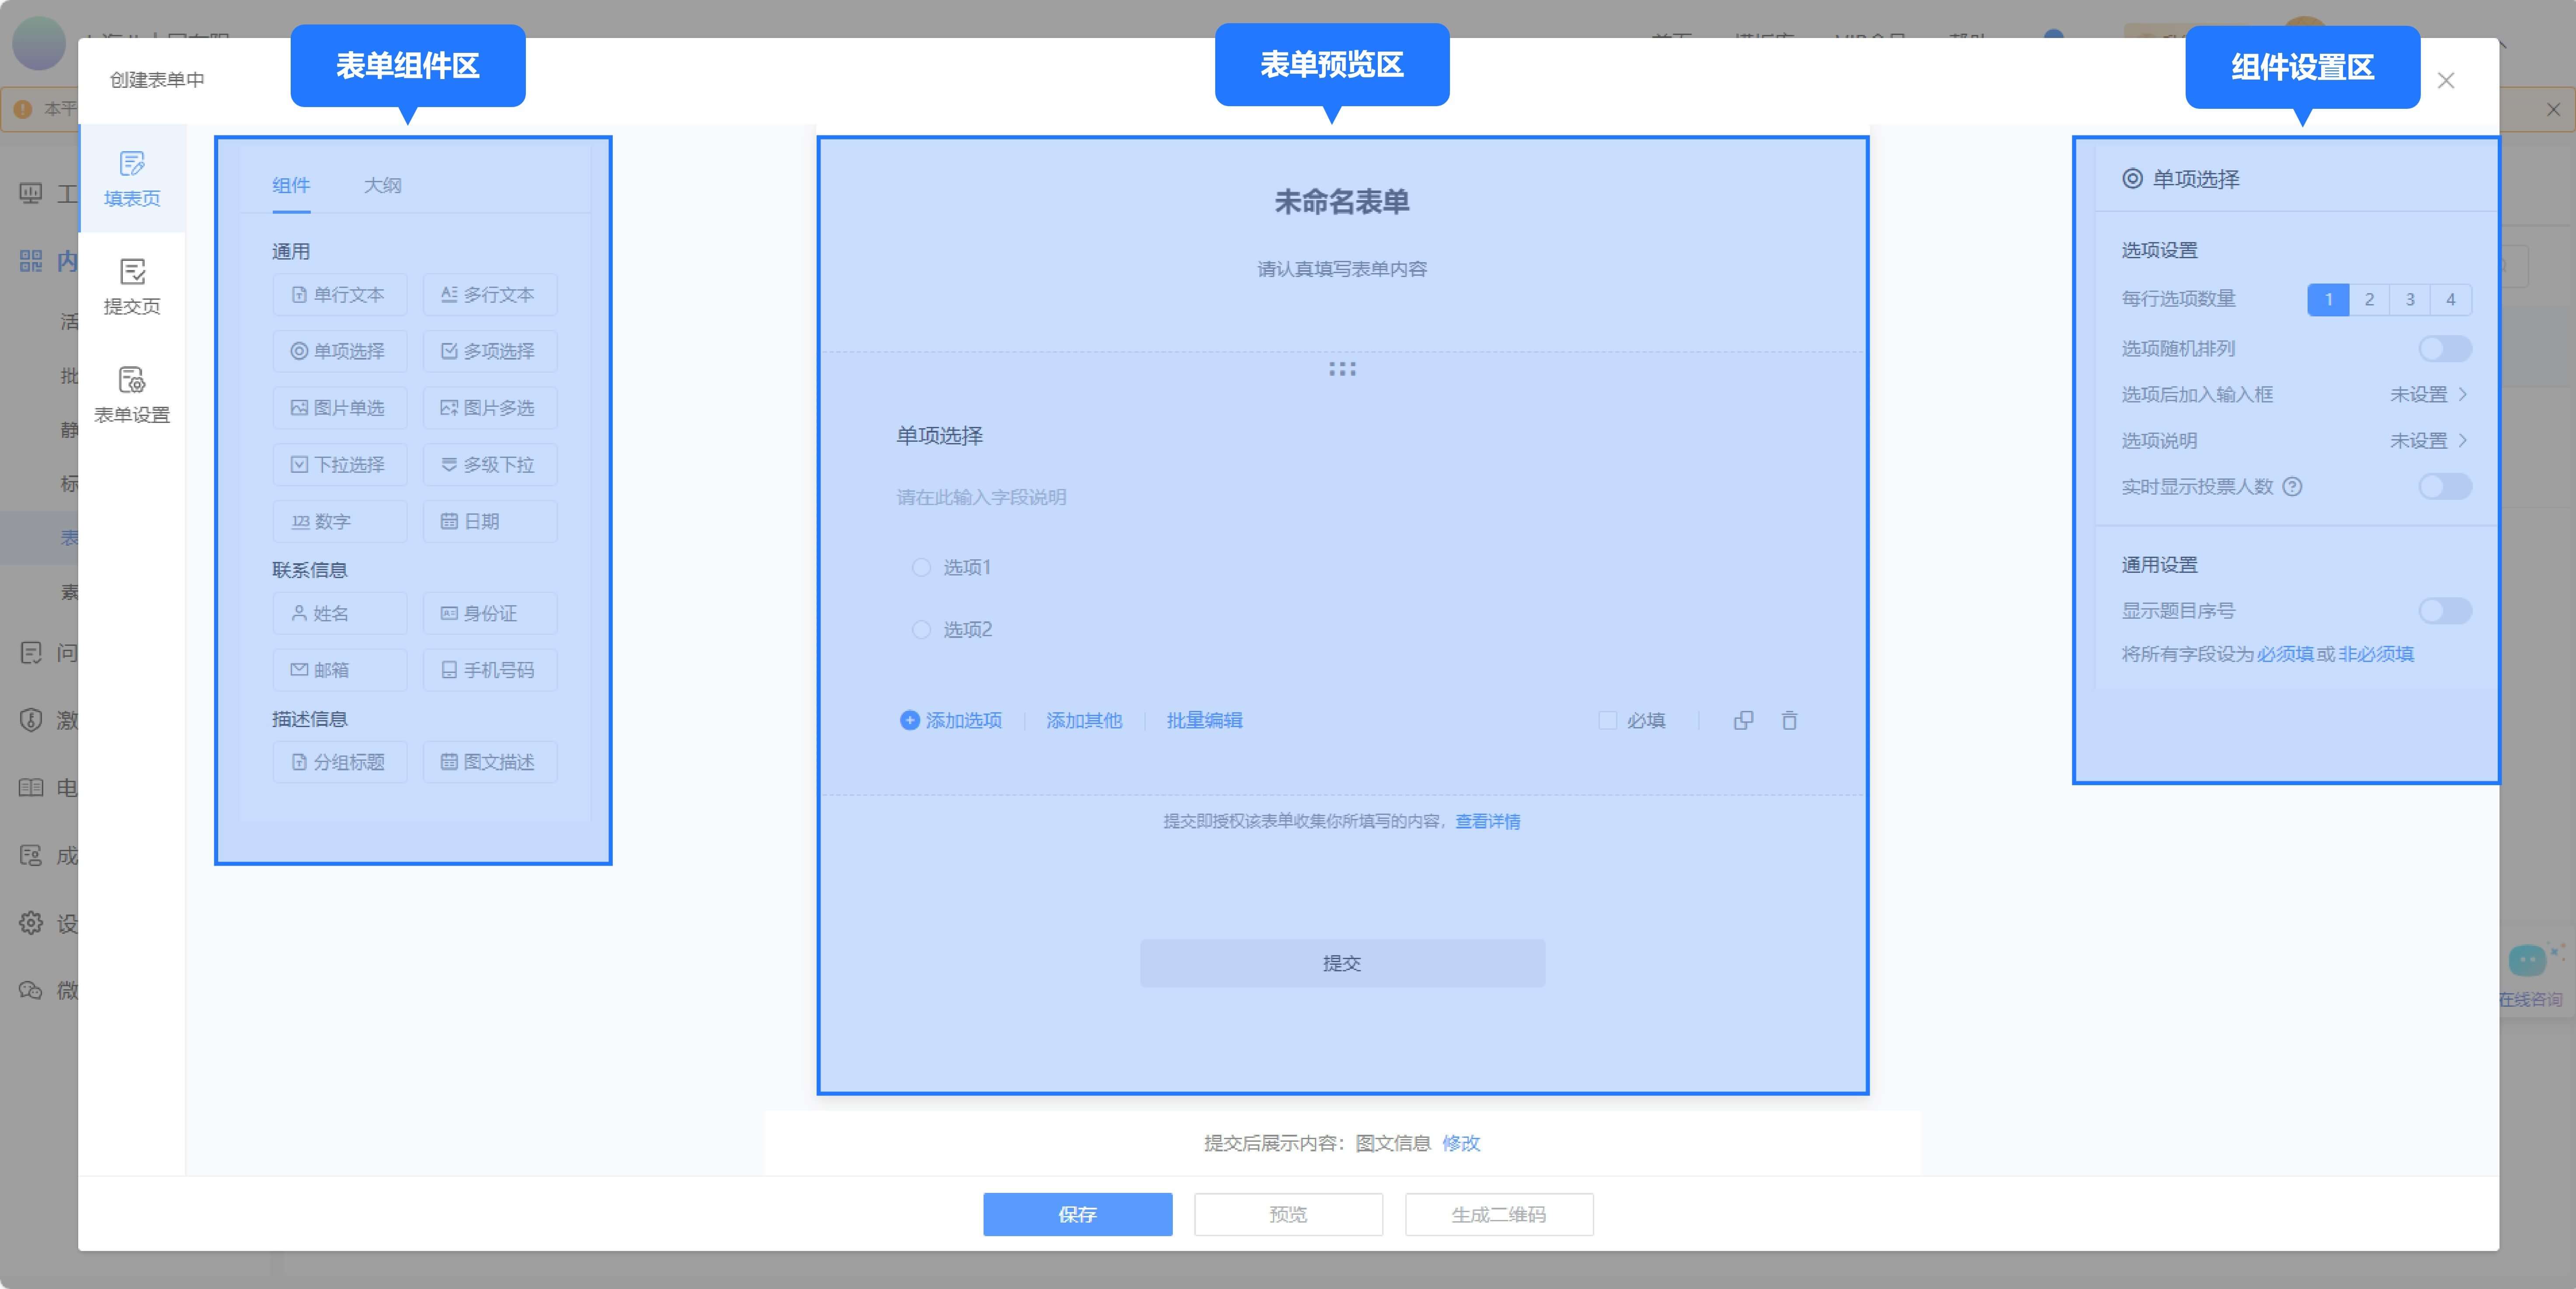Click the trash delete icon in question
2576x1289 pixels.
[1789, 721]
